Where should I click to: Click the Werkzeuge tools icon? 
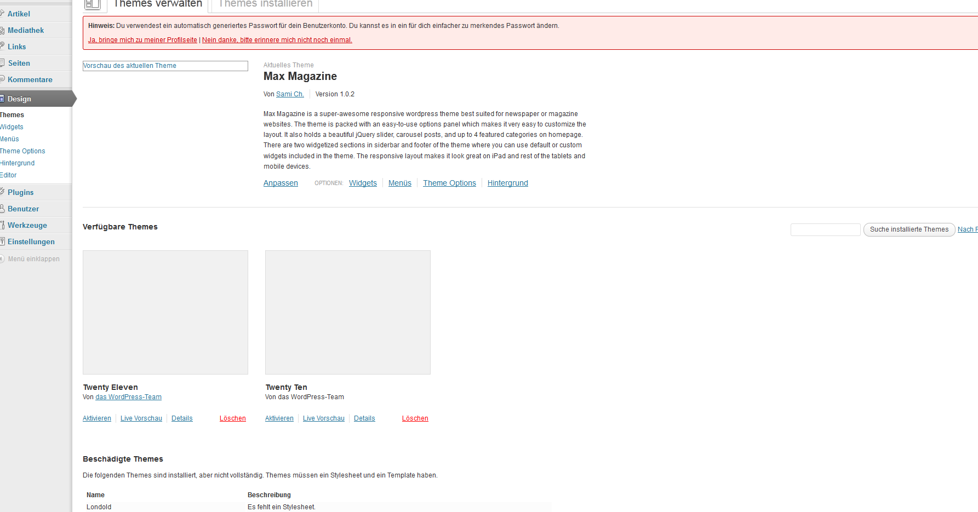[x=2, y=225]
